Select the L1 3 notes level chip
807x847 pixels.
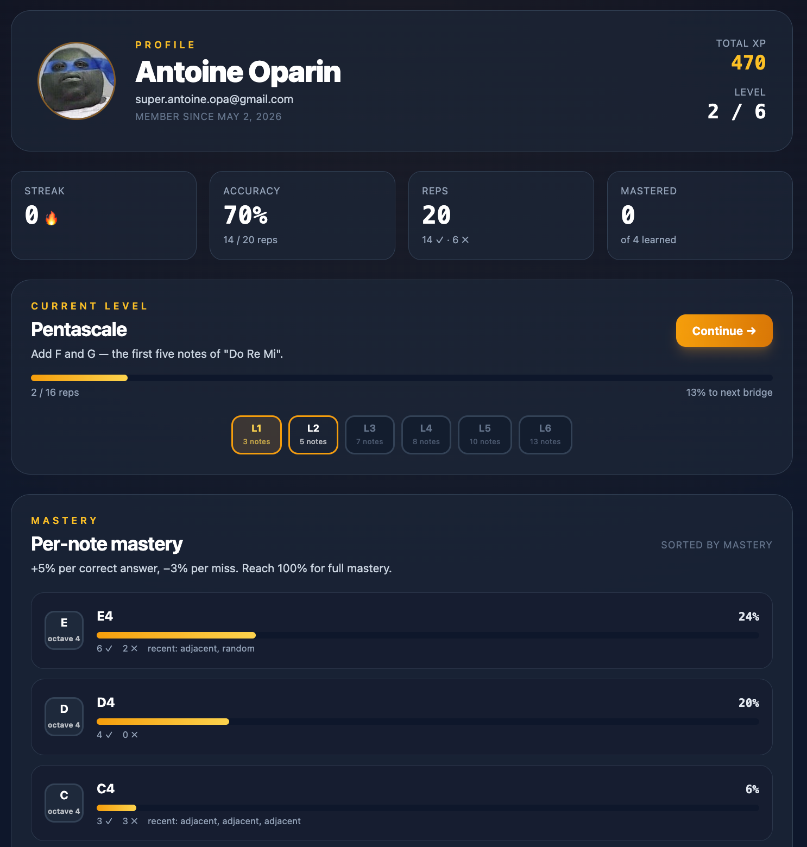pos(256,435)
